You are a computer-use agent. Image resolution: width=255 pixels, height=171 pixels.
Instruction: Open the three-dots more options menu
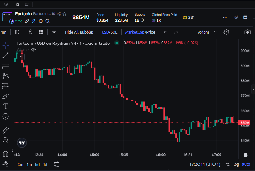(x=225, y=17)
